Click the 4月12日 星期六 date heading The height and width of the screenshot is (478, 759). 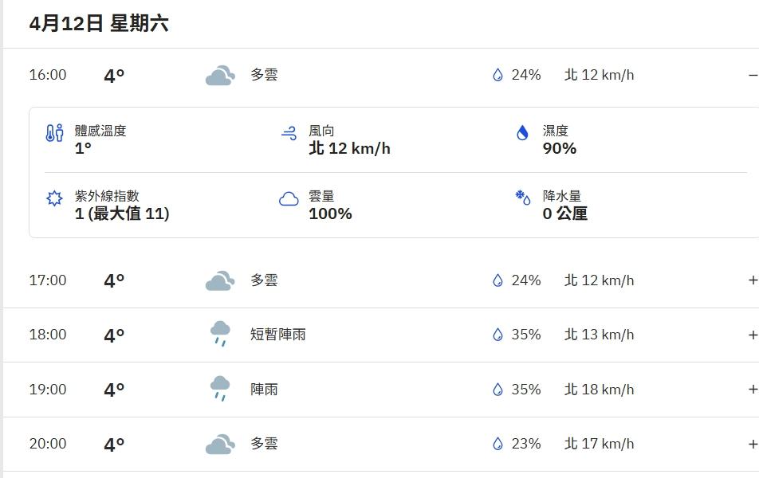[99, 23]
